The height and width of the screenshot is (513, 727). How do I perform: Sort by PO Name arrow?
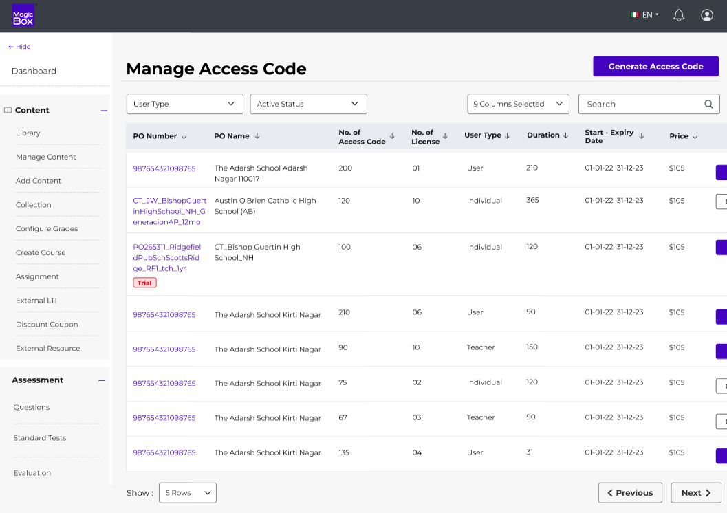coord(257,135)
